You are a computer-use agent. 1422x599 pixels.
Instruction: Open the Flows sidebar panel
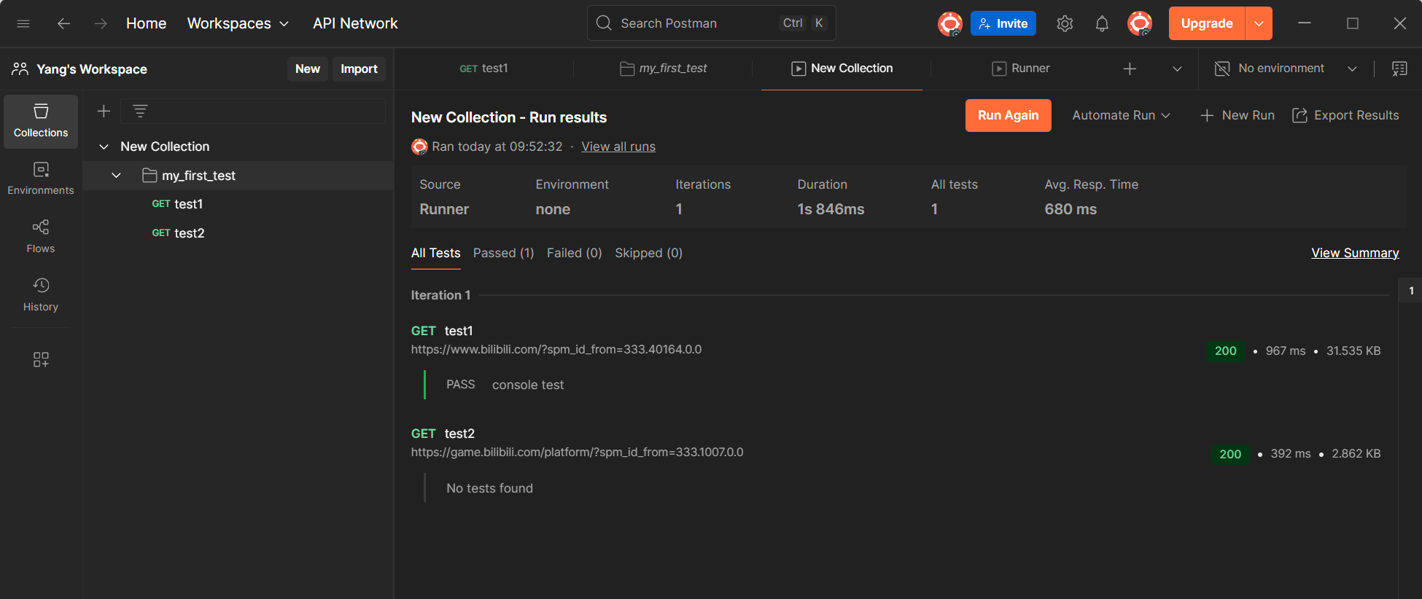(x=41, y=237)
